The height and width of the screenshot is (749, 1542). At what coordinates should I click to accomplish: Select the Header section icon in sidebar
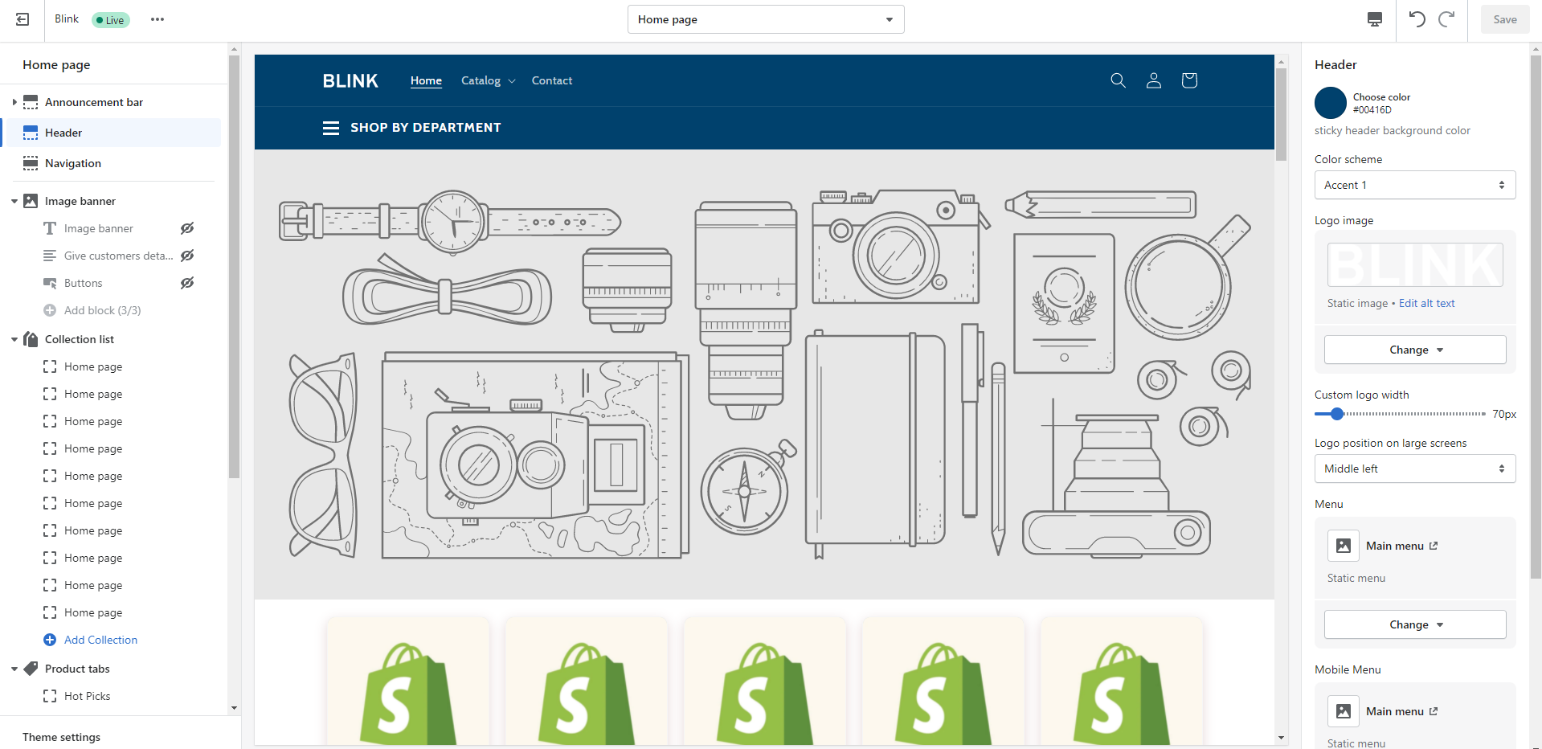[x=30, y=133]
